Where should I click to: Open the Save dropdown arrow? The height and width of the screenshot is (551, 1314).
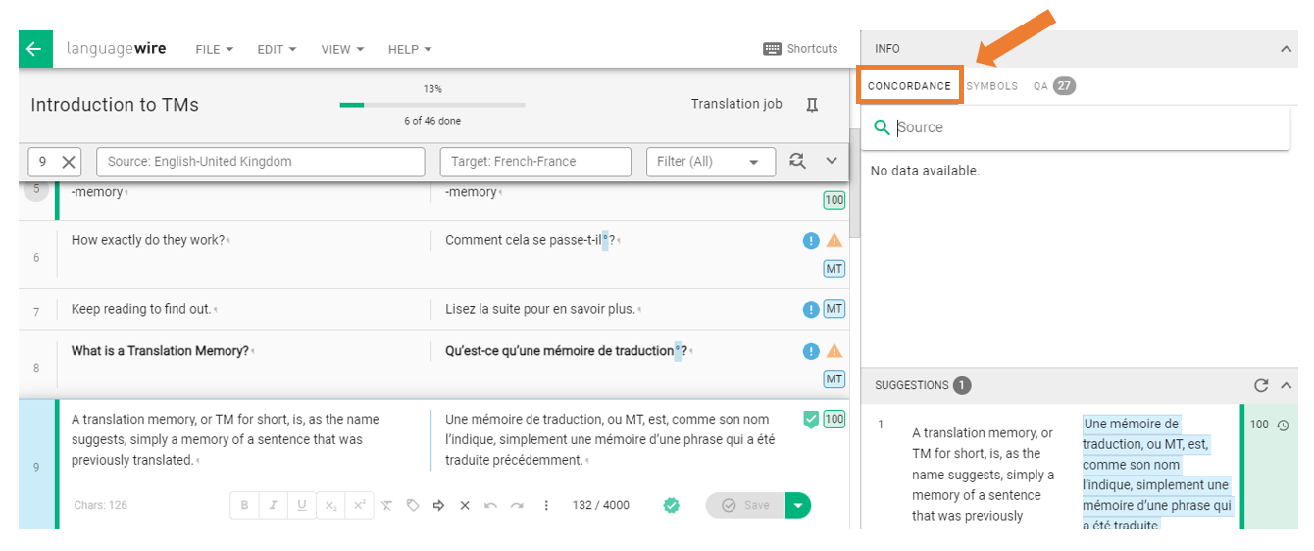tap(798, 505)
